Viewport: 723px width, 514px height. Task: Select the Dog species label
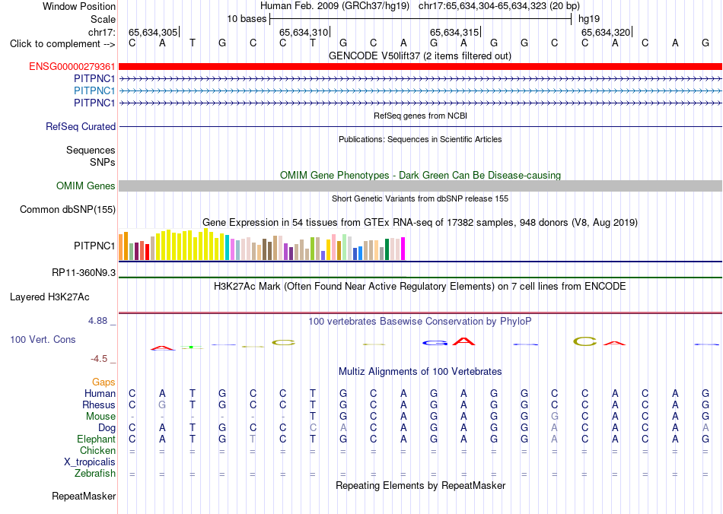pyautogui.click(x=107, y=428)
